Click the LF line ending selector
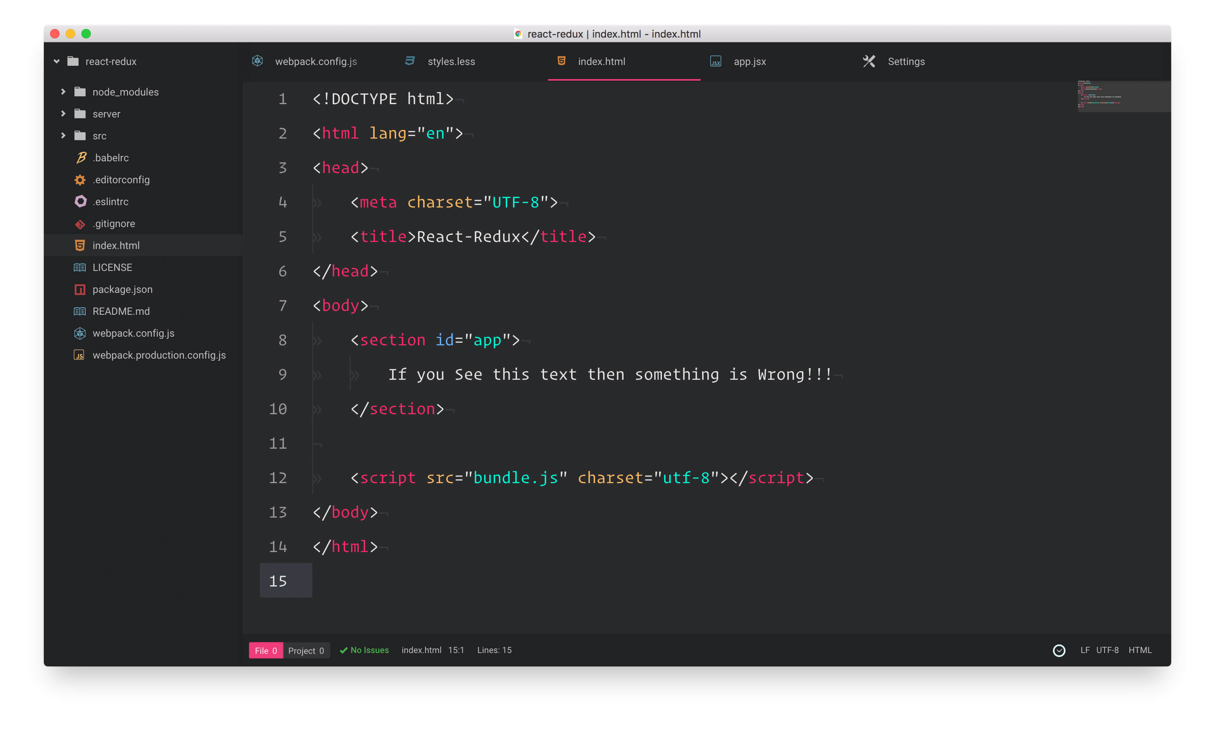The height and width of the screenshot is (729, 1215). pos(1084,650)
